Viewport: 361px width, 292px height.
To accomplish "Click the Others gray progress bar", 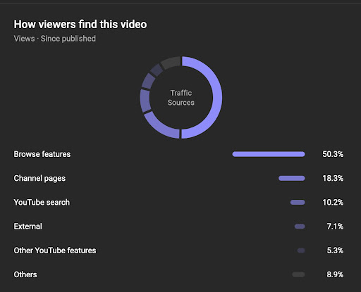I will click(298, 274).
